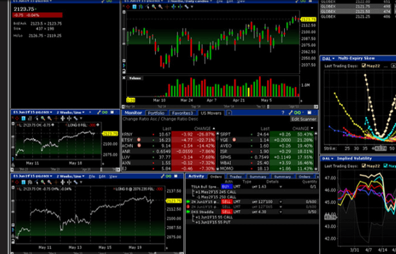Open View menu in large bottom chart
The image size is (396, 254).
[113, 176]
